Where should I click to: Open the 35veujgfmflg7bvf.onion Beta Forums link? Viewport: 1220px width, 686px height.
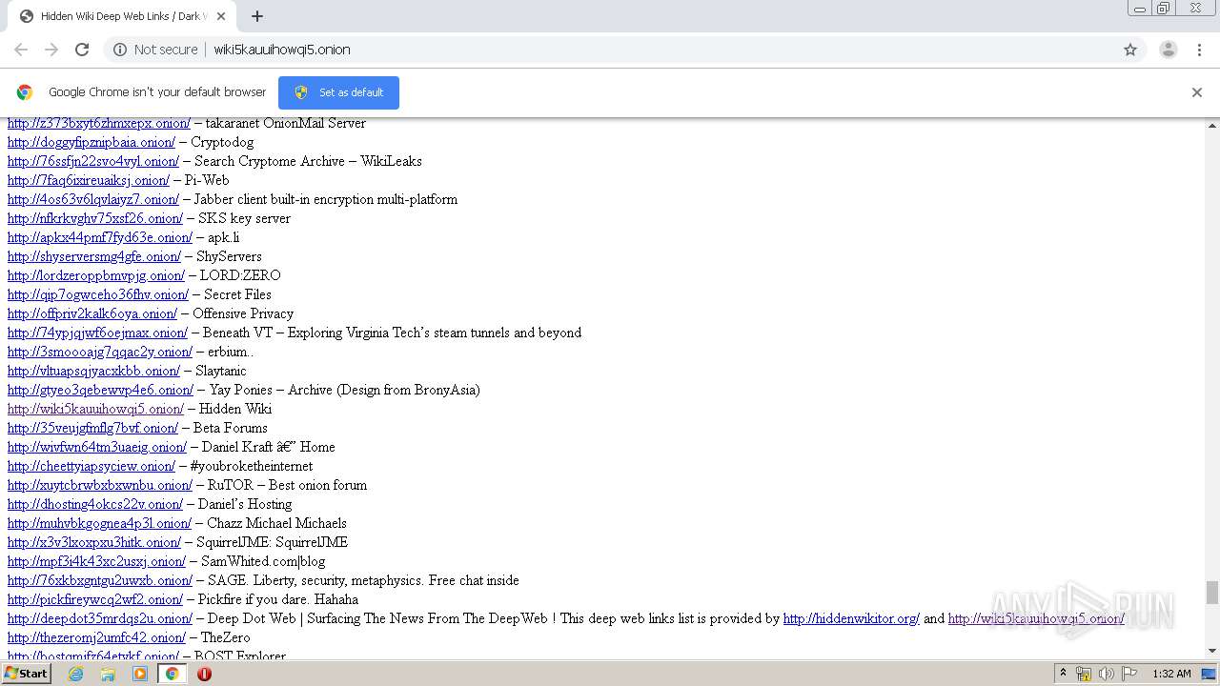pyautogui.click(x=92, y=428)
